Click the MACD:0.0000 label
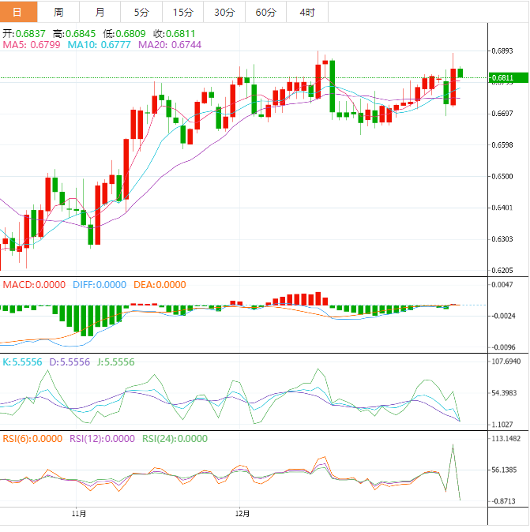 coord(34,285)
